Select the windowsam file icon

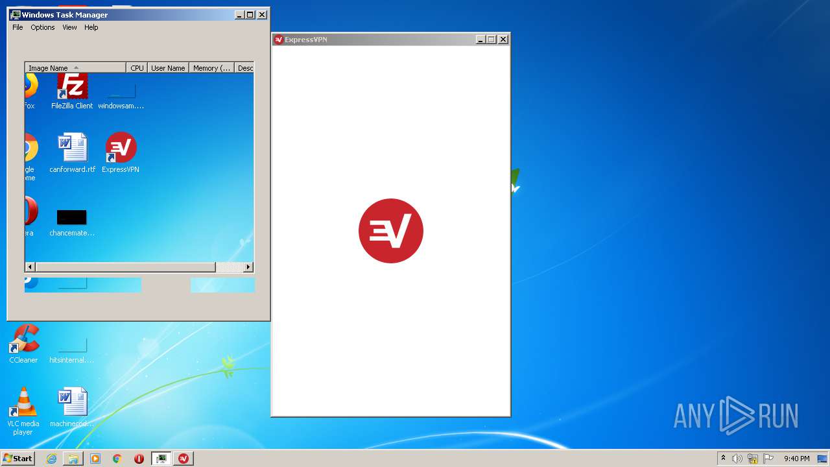coord(121,96)
